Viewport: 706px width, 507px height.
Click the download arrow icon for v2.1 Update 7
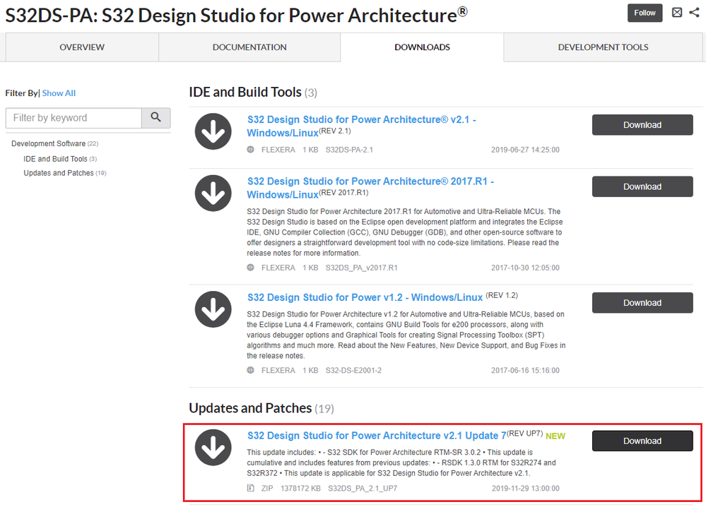[213, 447]
